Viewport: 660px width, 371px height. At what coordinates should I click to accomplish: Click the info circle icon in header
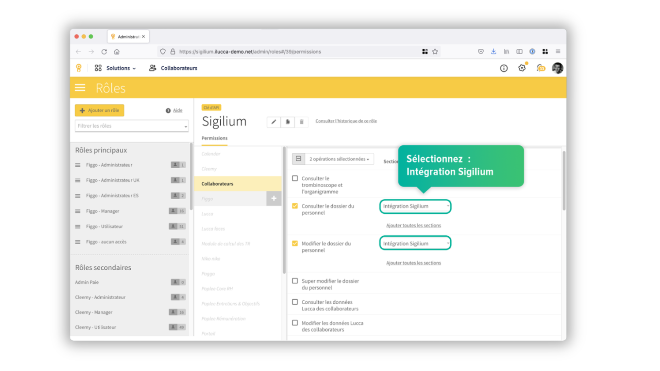504,68
